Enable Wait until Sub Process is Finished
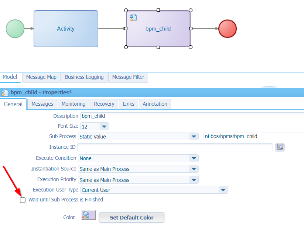This screenshot has width=304, height=225. [x=23, y=200]
